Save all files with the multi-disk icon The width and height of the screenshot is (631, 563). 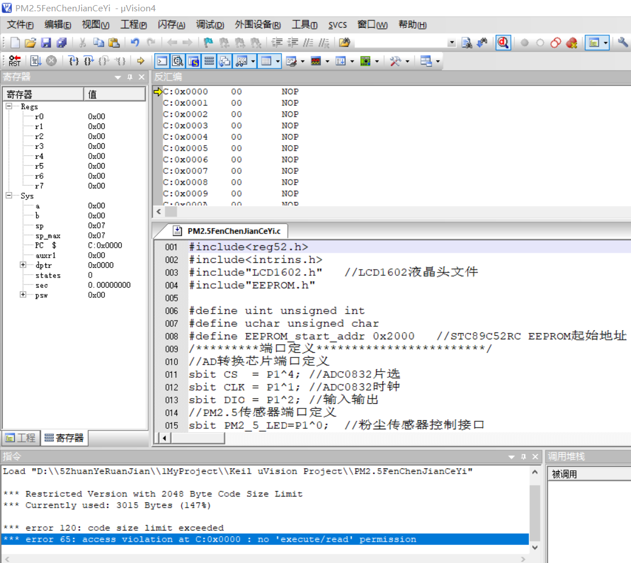coord(62,42)
